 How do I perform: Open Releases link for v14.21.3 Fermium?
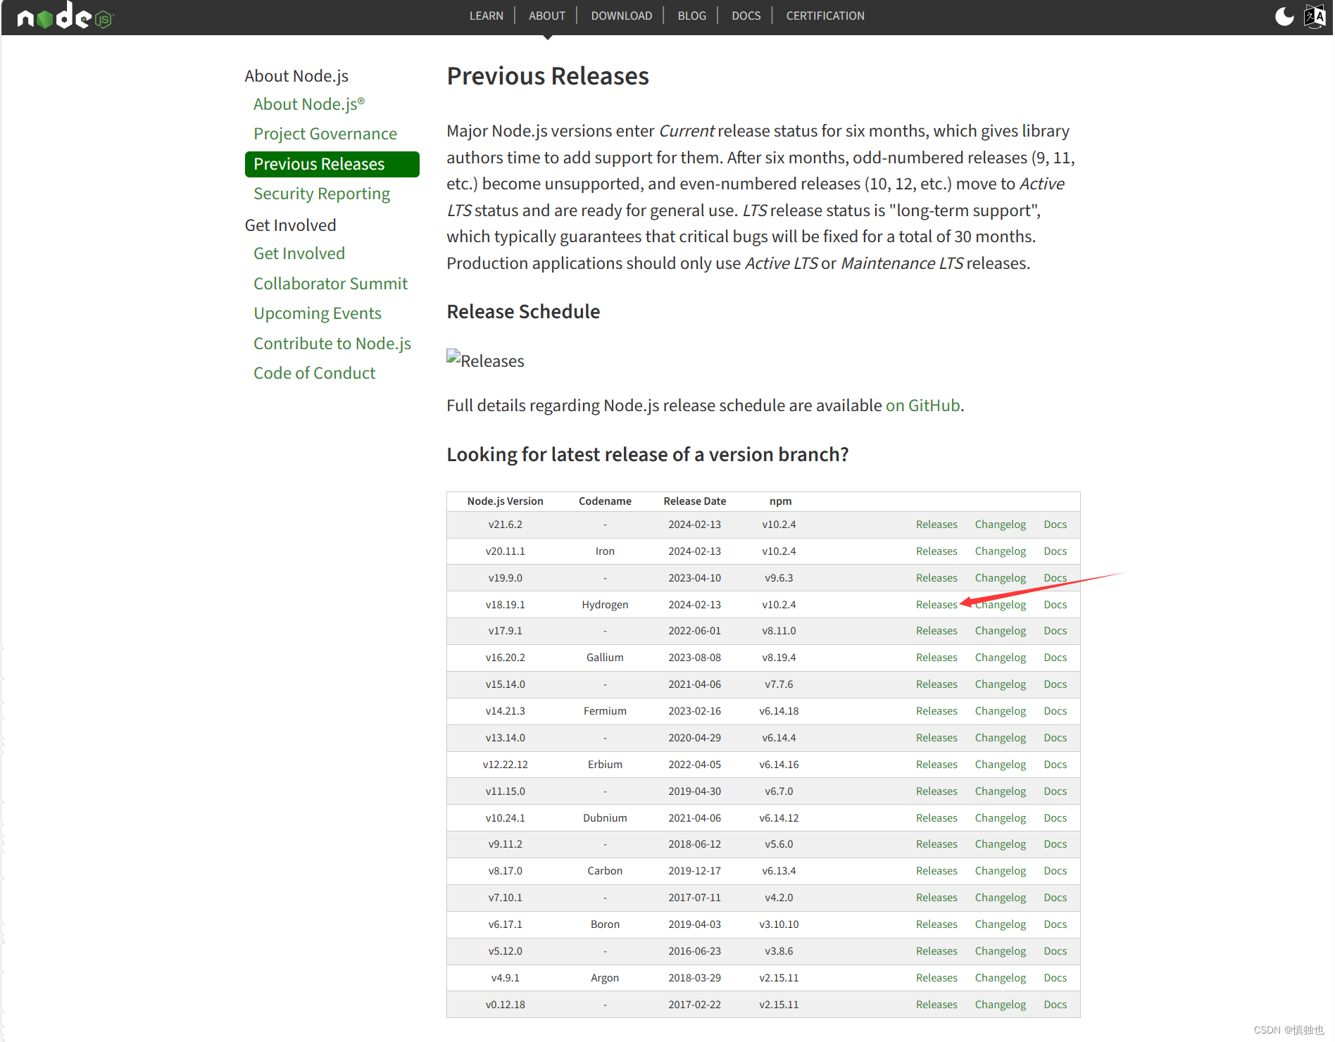[x=936, y=711]
